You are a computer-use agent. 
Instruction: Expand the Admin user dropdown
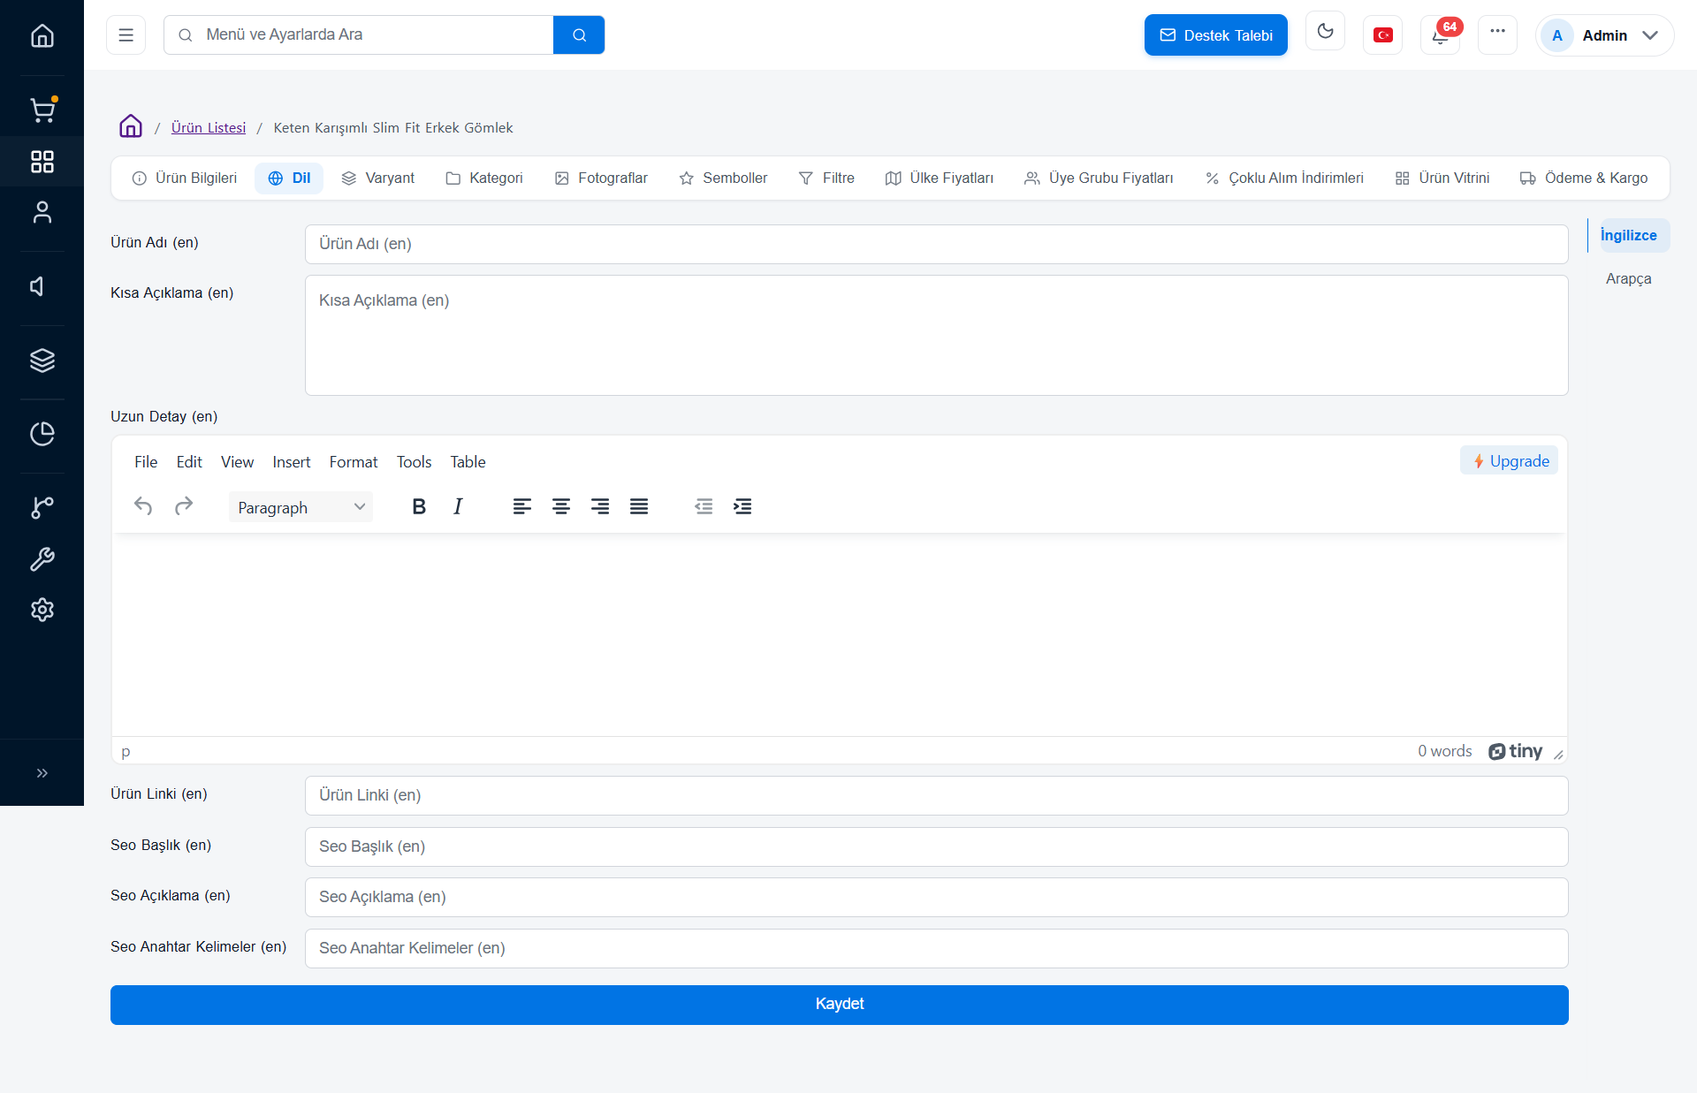pos(1605,35)
